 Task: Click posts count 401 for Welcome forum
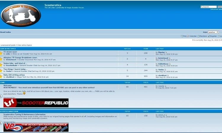click(x=146, y=87)
